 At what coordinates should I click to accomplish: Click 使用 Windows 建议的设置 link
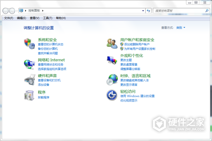click(x=137, y=96)
